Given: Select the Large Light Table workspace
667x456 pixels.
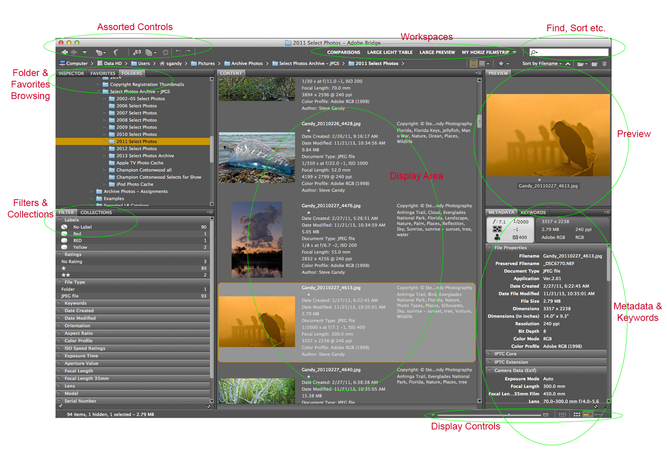Looking at the screenshot, I should click(x=390, y=52).
